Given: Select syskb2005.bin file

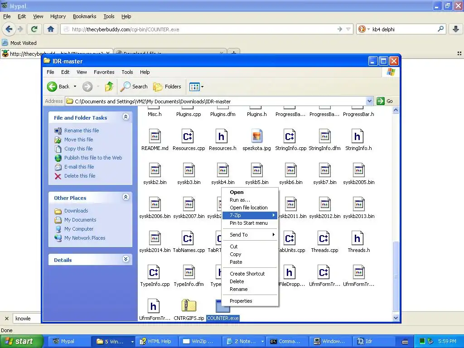Looking at the screenshot, I should [359, 174].
